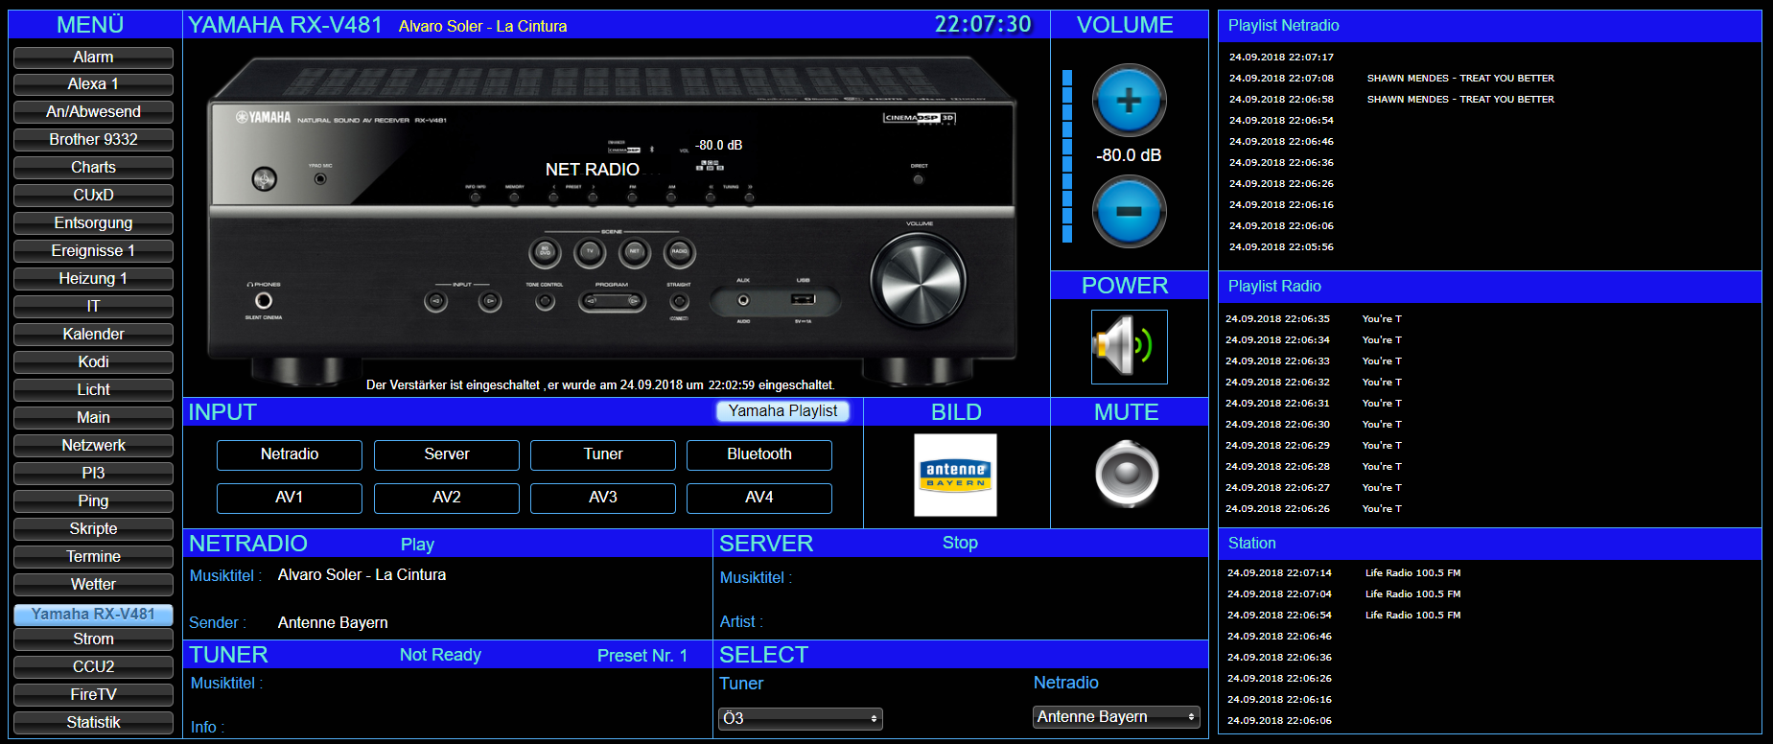The width and height of the screenshot is (1773, 744).
Task: Click Station entry Life Radio at 22:07:04
Action: (x=1343, y=594)
